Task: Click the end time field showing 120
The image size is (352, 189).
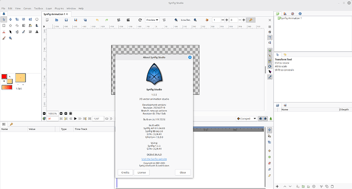Action: click(x=98, y=118)
